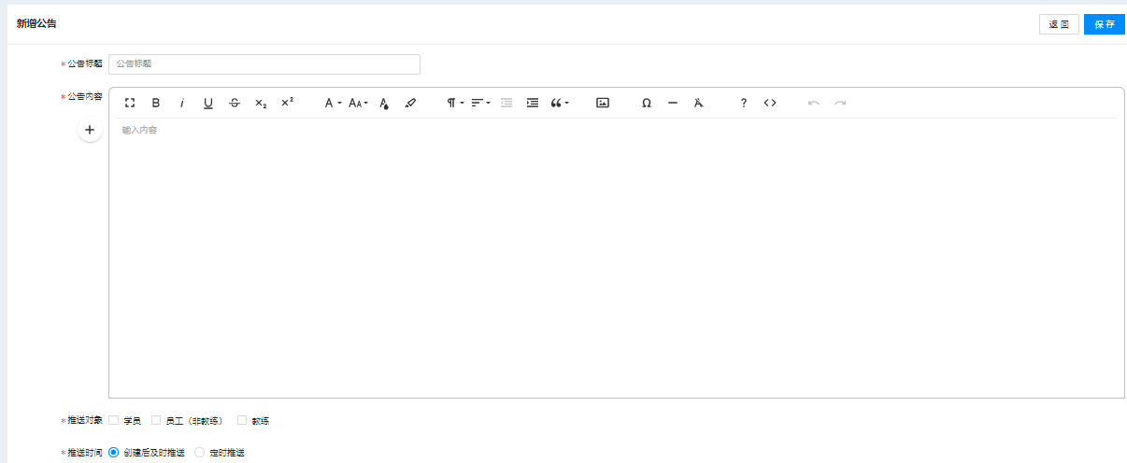Insert a special character (Omega)
The height and width of the screenshot is (463, 1127).
[647, 103]
